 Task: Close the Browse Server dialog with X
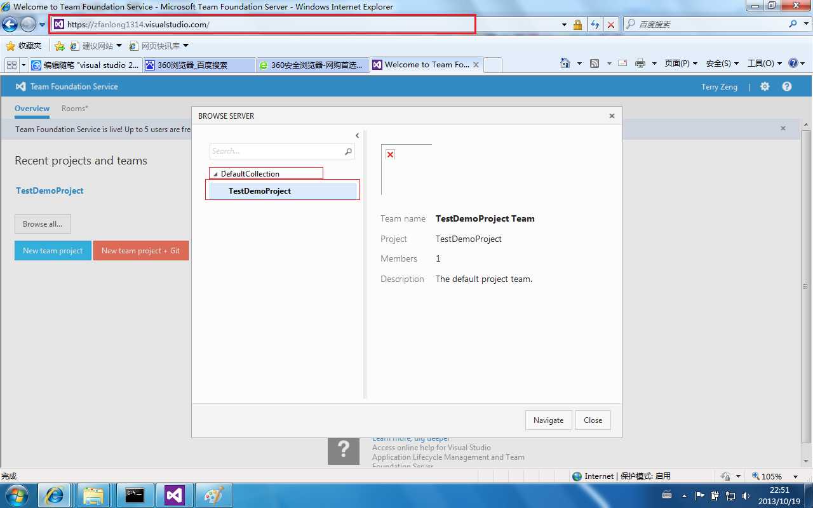612,116
